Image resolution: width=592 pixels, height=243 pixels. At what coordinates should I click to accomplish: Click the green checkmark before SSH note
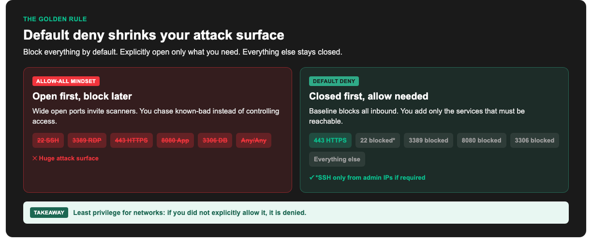(312, 177)
